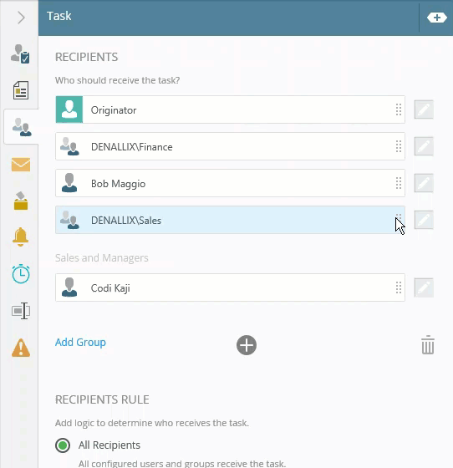Add a recipient with the plus button

(x=247, y=345)
